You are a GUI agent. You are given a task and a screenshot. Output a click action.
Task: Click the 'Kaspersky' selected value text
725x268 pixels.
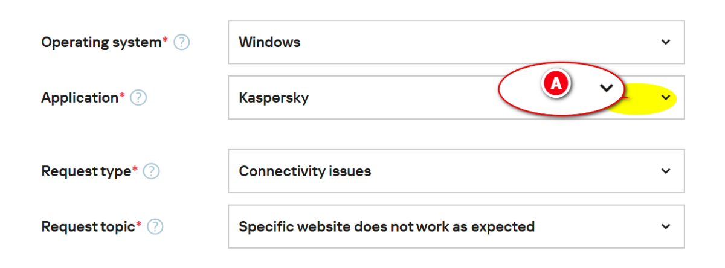pos(274,98)
